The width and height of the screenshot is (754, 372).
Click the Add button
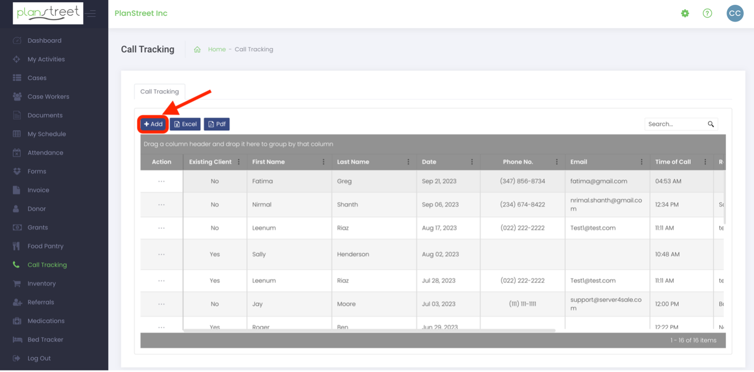(153, 124)
